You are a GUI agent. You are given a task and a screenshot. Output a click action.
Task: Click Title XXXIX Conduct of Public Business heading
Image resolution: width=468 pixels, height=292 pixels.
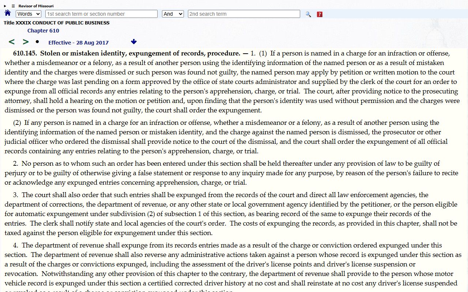pos(57,23)
